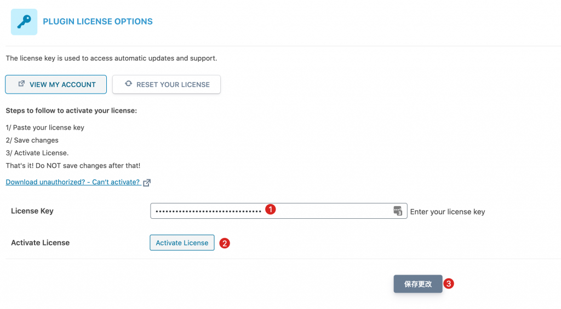Click the red number 1 marker

click(x=270, y=209)
